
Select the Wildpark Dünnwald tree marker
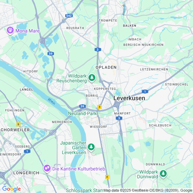click(x=163, y=174)
